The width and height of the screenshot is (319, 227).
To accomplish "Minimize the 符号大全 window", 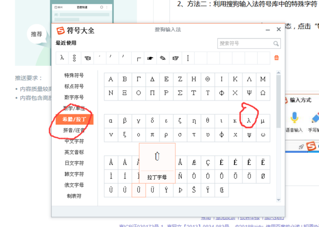I will click(268, 30).
